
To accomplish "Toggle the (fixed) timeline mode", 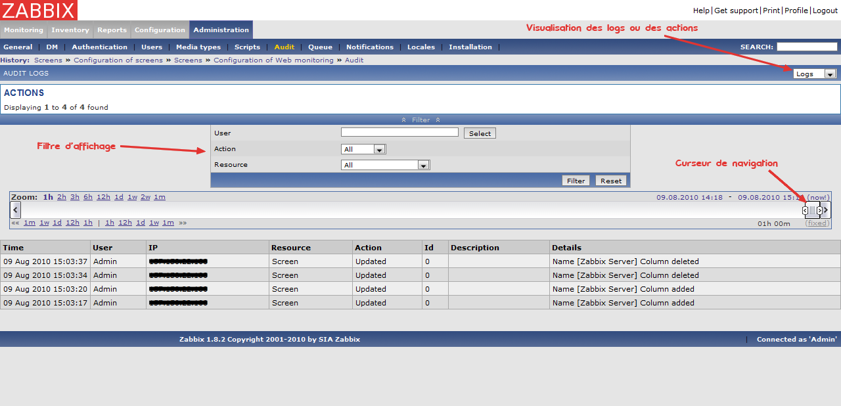I will point(817,223).
